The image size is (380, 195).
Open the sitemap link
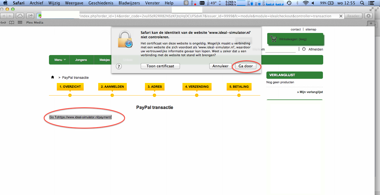point(311,29)
